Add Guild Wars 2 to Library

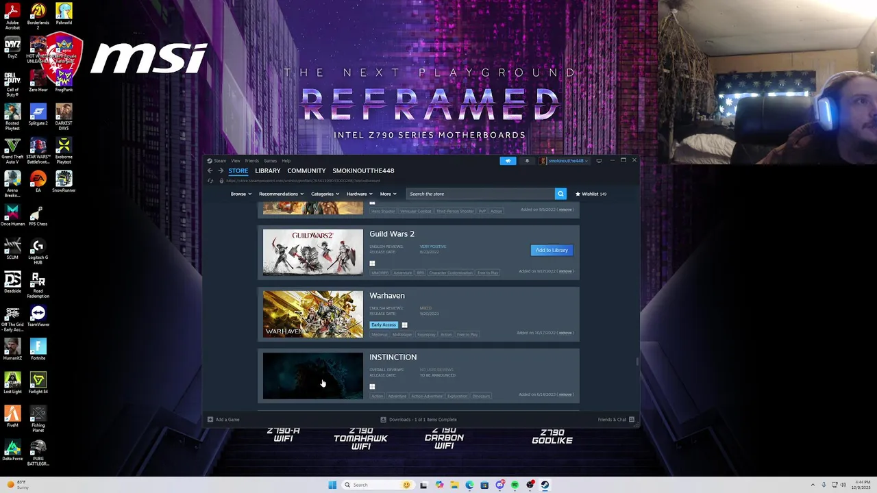(x=552, y=250)
